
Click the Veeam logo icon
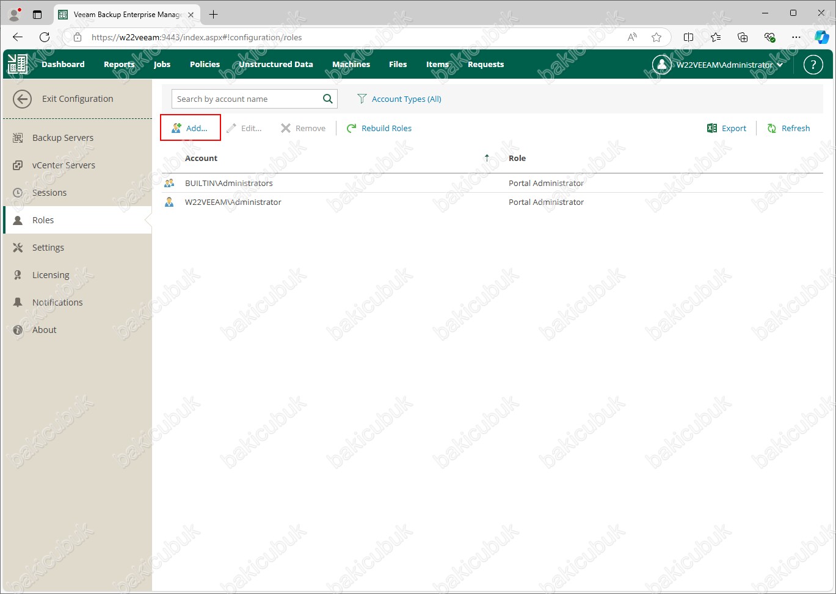(x=18, y=64)
